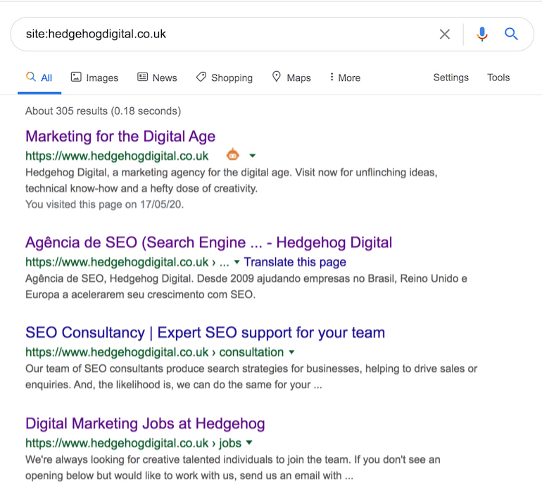The width and height of the screenshot is (542, 491).
Task: Open SEO Consultancy Expert SEO support result
Action: pyautogui.click(x=205, y=332)
